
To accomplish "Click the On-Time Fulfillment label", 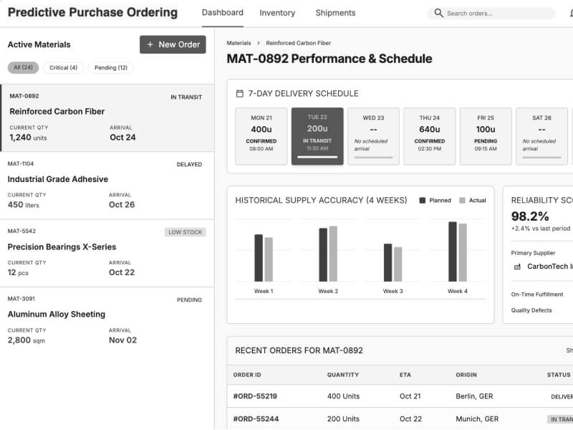I will [537, 295].
